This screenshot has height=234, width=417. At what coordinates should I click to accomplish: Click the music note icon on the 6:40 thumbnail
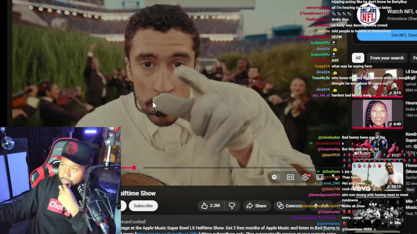(x=391, y=124)
